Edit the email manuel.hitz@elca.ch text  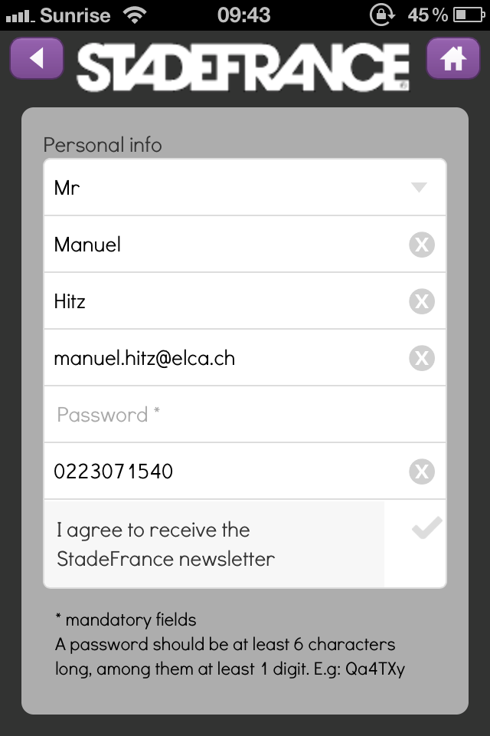[x=145, y=359]
